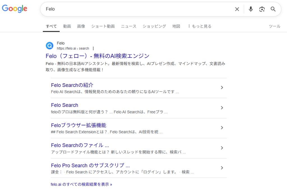Open the ショッピング tab
This screenshot has width=287, height=189.
coord(154,26)
